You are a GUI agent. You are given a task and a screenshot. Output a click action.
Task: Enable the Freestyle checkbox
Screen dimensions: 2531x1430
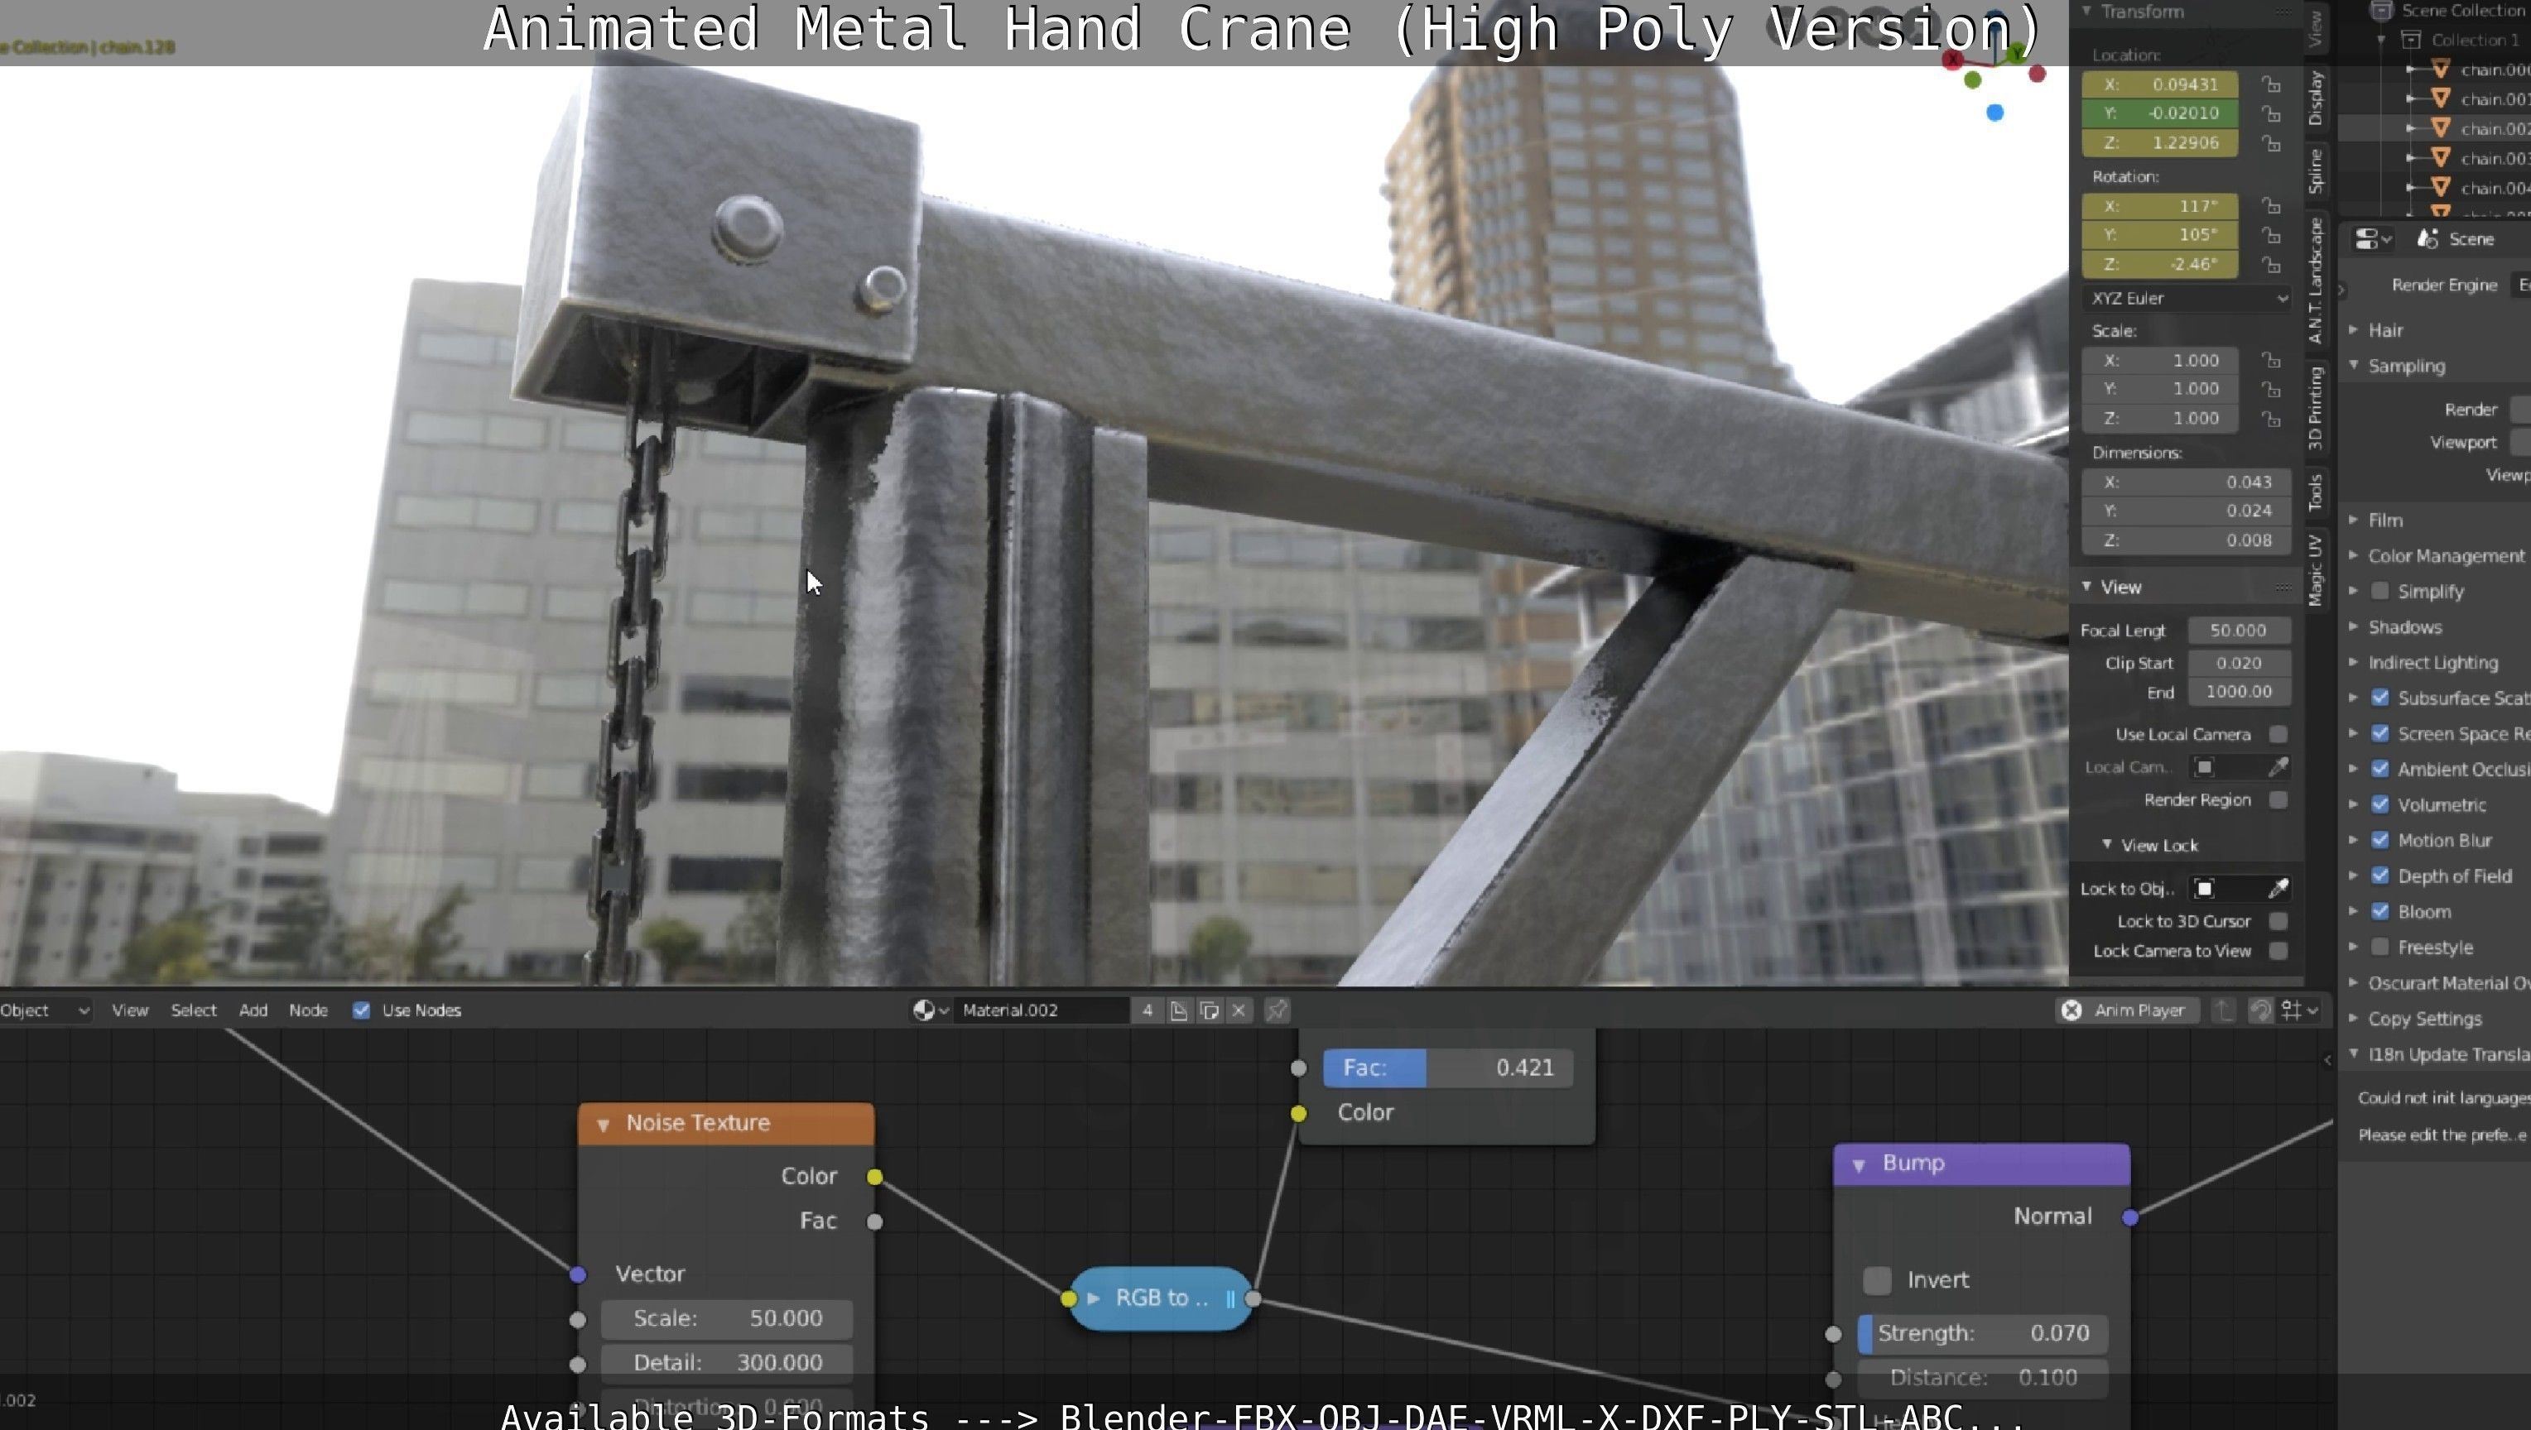tap(2379, 948)
